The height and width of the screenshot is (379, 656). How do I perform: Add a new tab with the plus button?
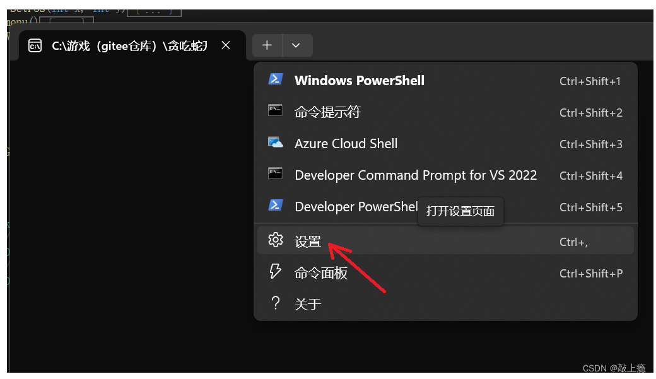[267, 45]
